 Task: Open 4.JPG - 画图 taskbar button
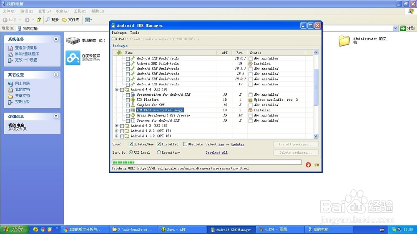[x=280, y=229]
